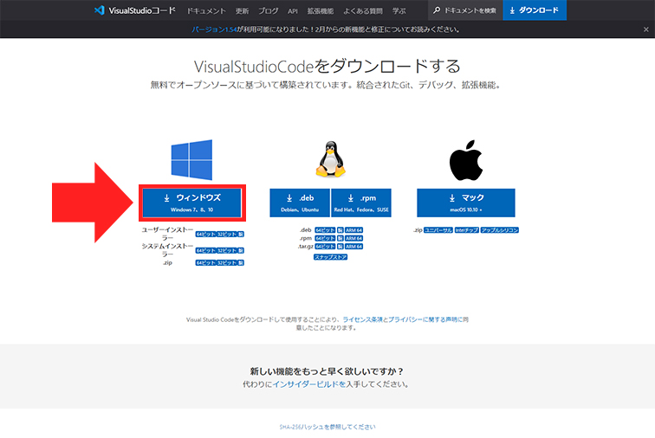Click the VisualStudioCodeをダウンロードする heading
Viewport: 655px width, 438px height.
pyautogui.click(x=327, y=67)
